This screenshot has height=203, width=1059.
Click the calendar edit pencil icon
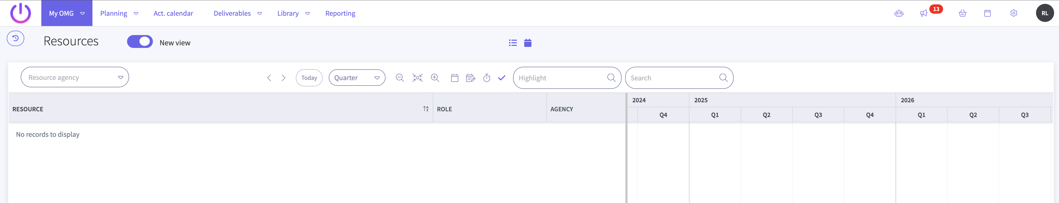click(x=470, y=78)
